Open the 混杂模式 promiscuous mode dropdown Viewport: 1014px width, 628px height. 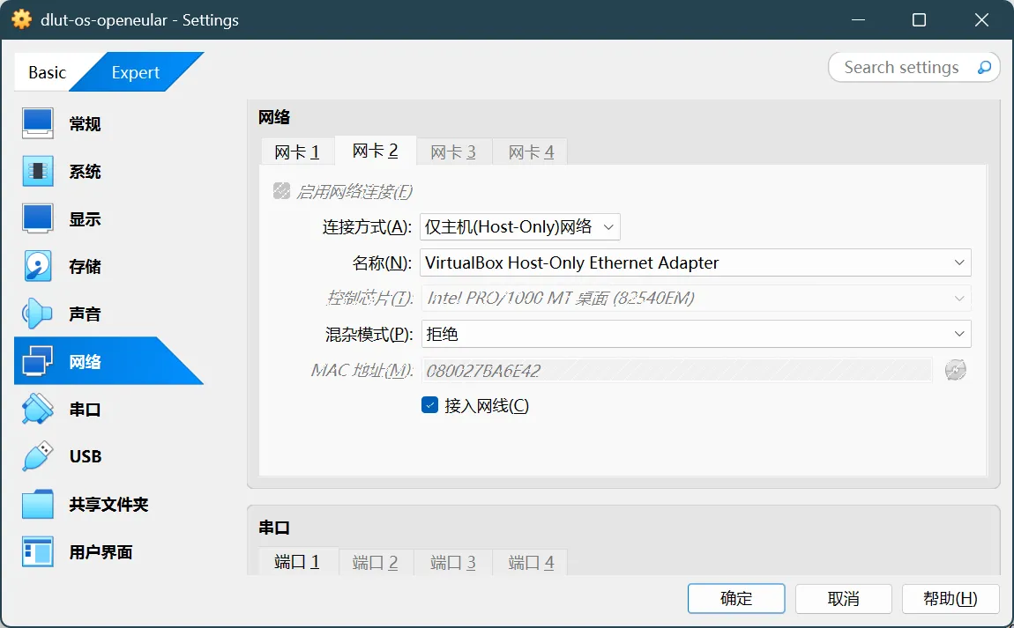click(695, 334)
